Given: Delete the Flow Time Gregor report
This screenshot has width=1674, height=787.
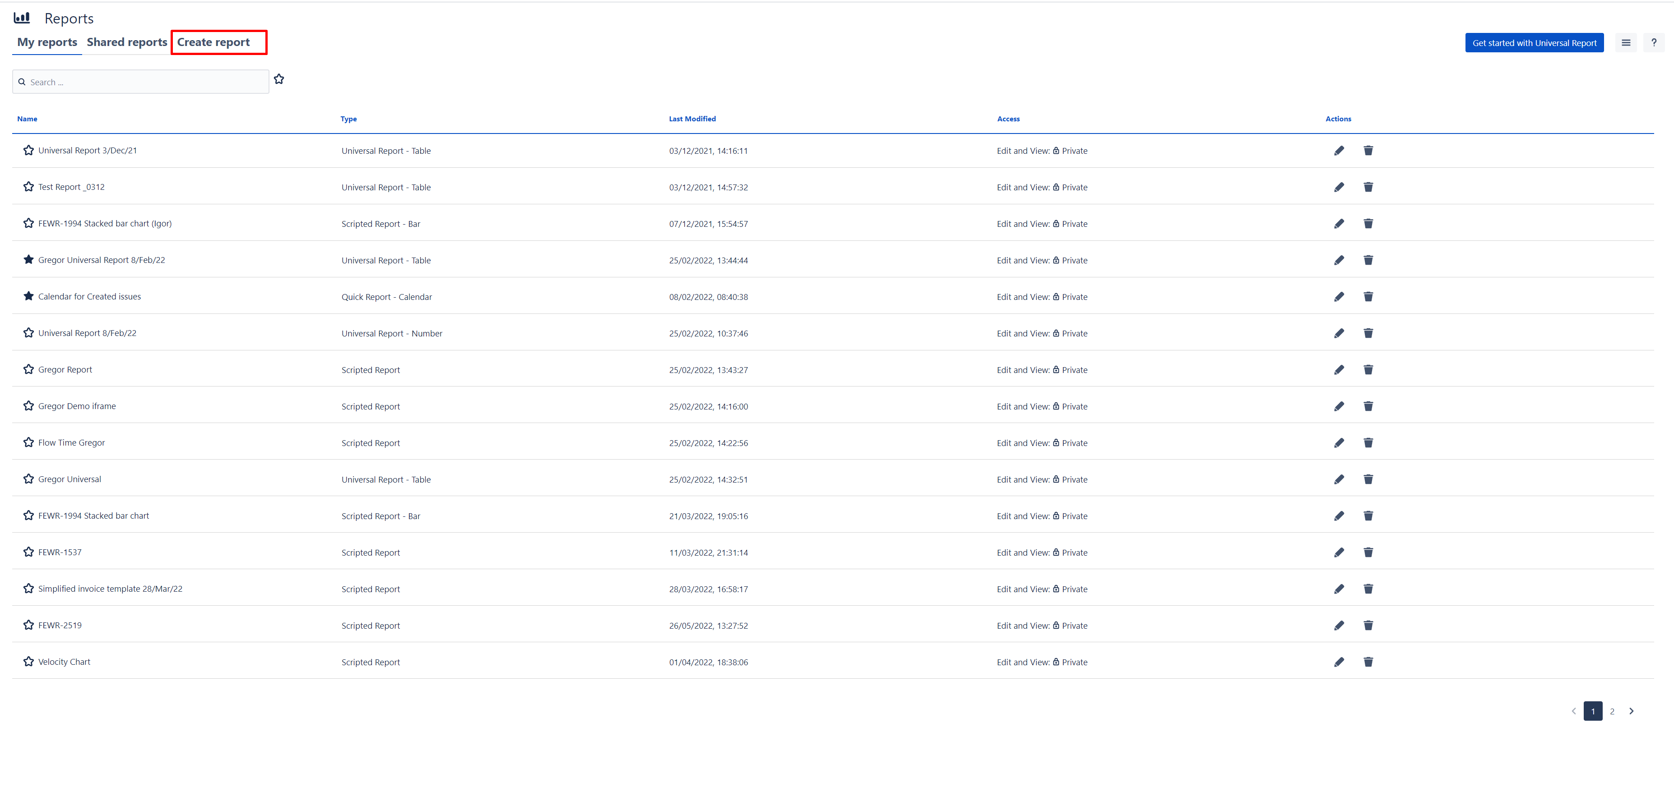Looking at the screenshot, I should click(1368, 443).
